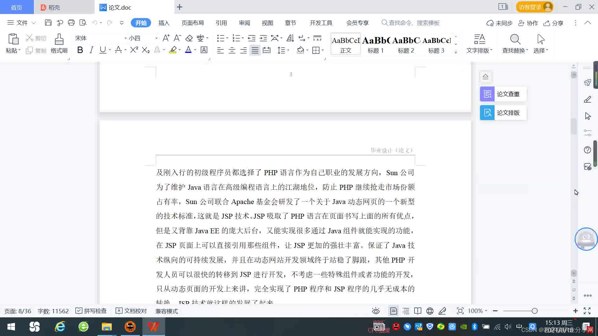
Task: Toggle spell check (拼写检查) in status bar
Action: [x=91, y=311]
